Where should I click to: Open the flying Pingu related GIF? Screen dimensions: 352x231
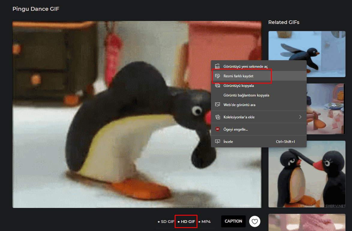tap(307, 54)
